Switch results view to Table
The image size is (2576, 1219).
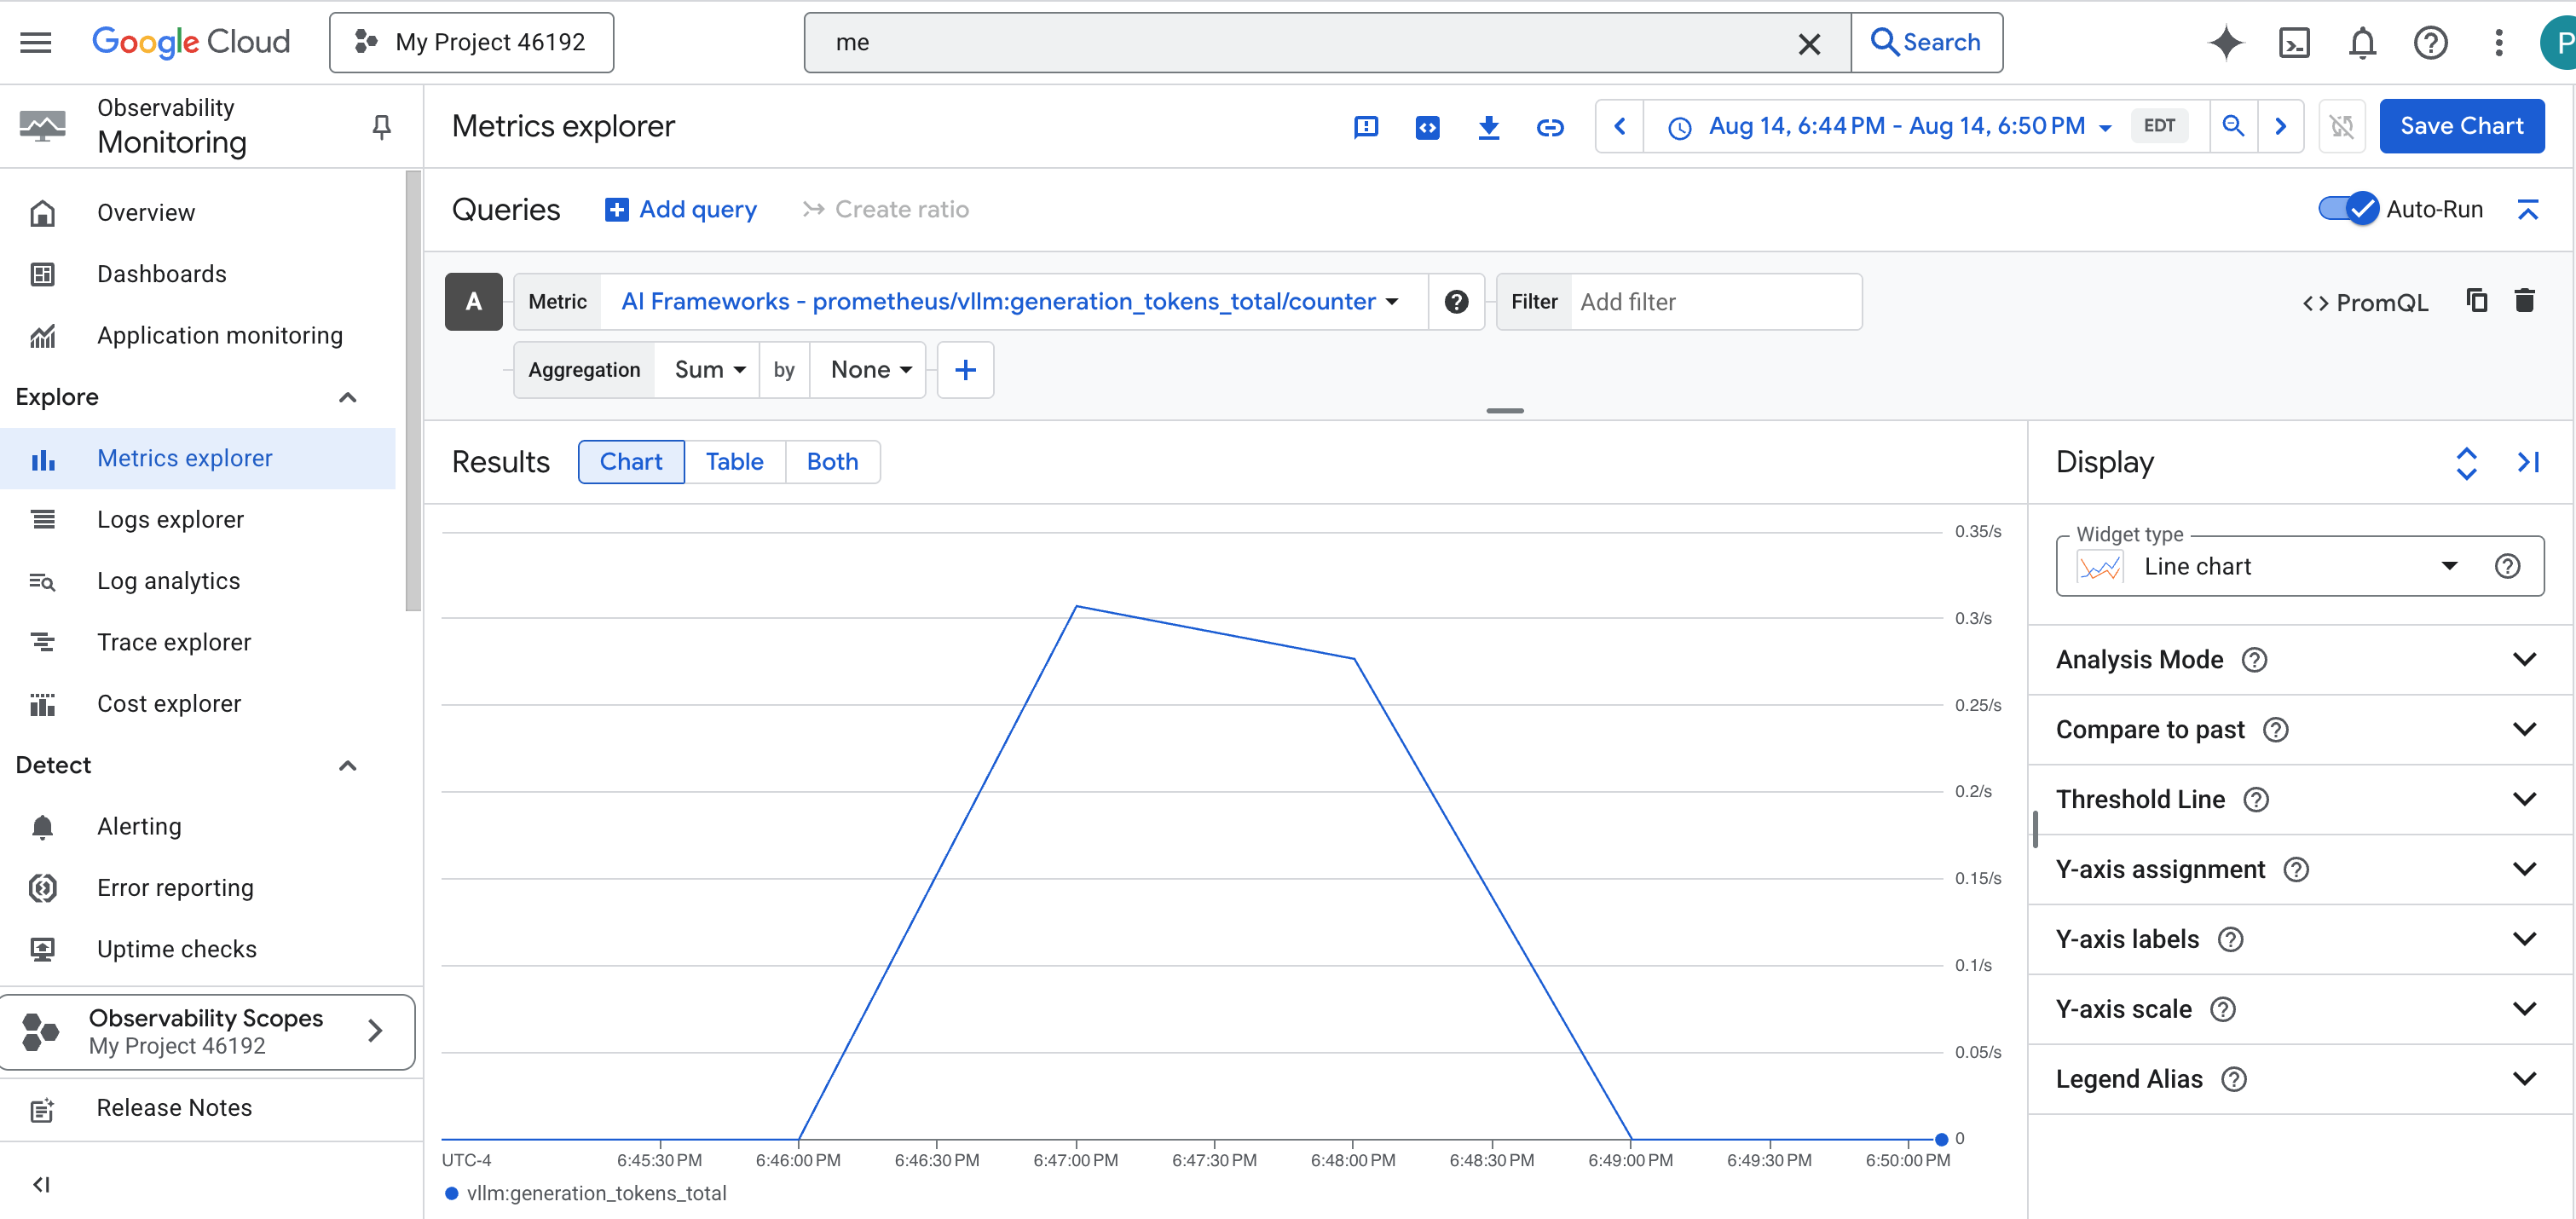tap(734, 462)
